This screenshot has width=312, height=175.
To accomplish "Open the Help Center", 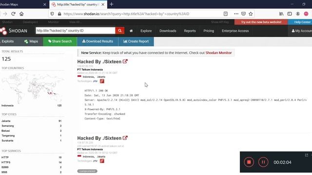I will click(x=300, y=22).
